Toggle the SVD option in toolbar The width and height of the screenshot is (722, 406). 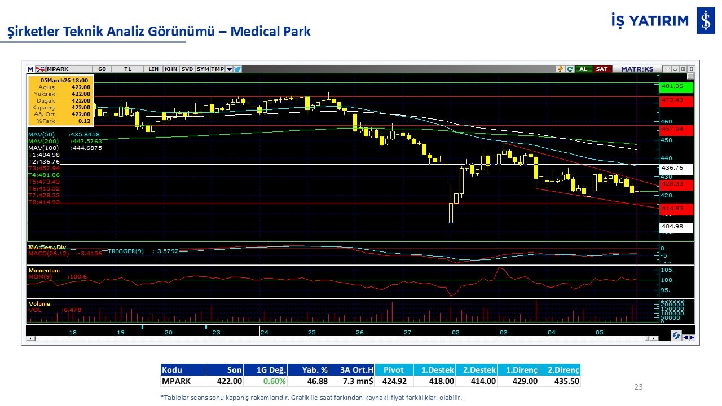(187, 69)
